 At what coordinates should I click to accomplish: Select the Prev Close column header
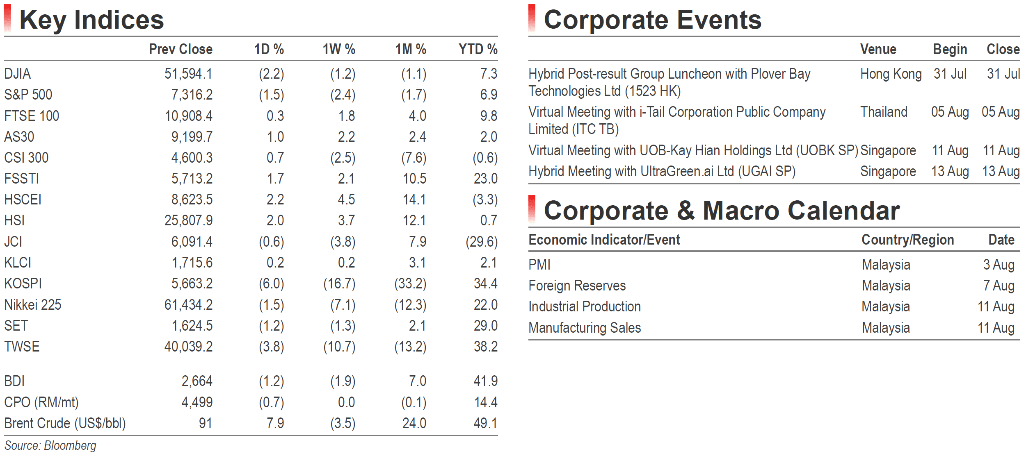point(181,49)
